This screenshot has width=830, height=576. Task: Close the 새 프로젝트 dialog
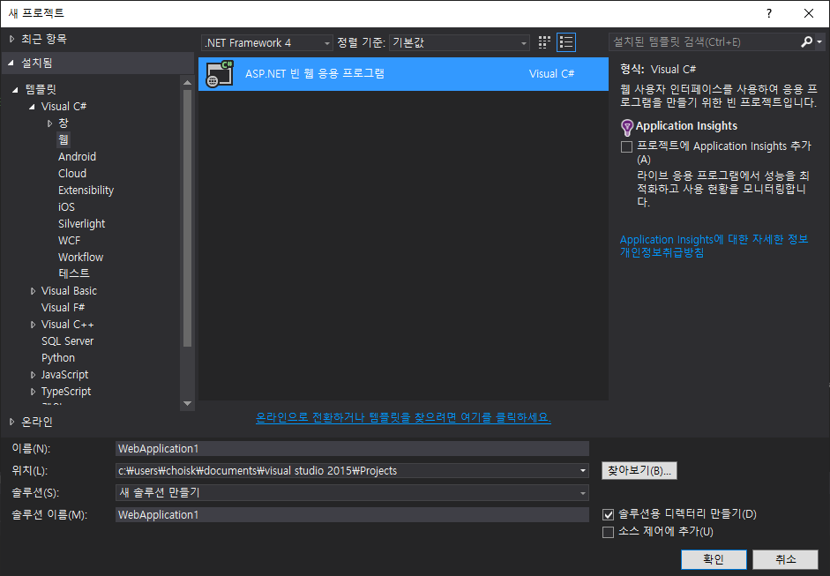pos(809,13)
